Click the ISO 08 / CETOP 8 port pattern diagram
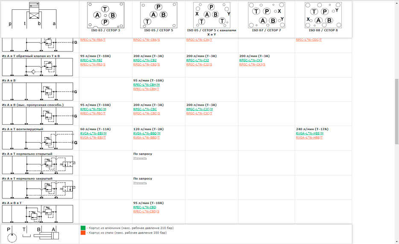Image resolution: width=399 pixels, height=244 pixels. (323, 15)
